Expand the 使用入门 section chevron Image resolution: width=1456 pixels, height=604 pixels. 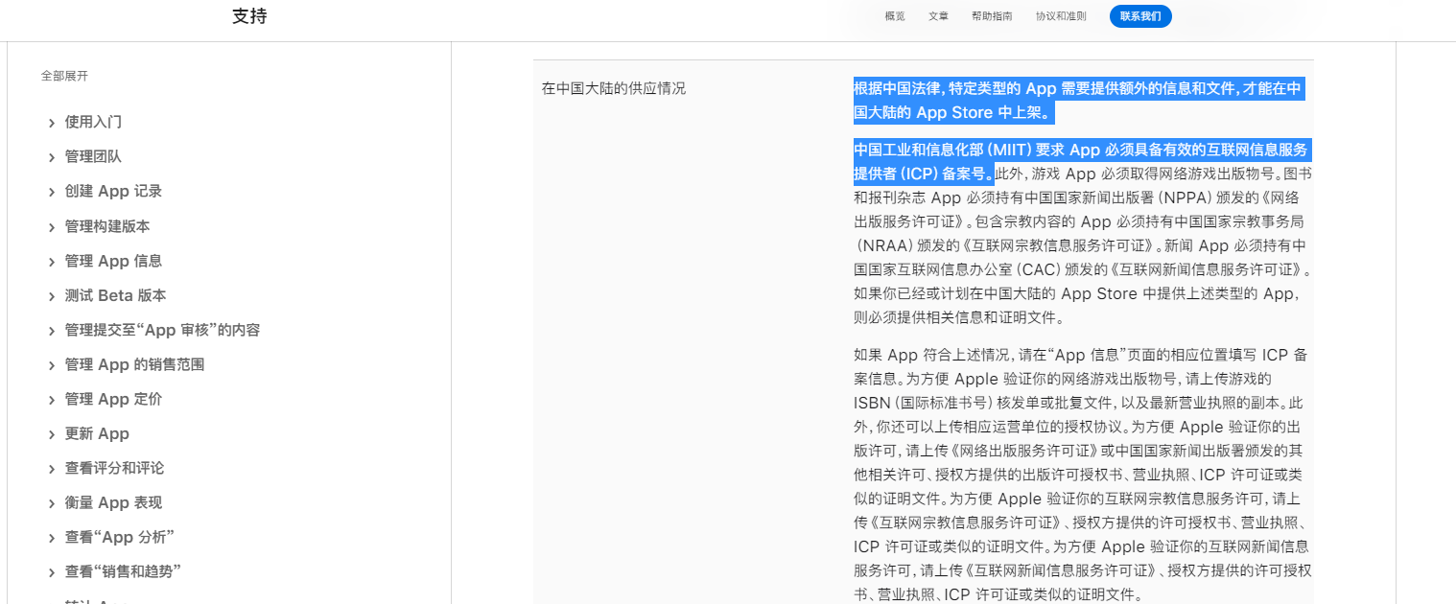[x=52, y=123]
